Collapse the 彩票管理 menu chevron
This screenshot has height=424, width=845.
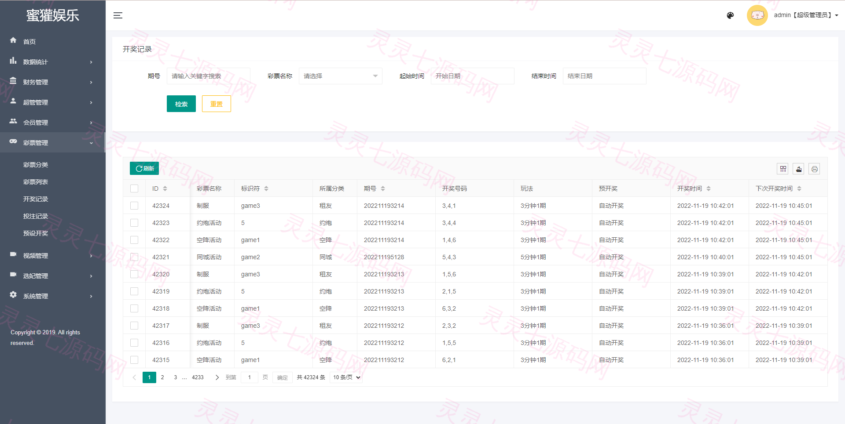pos(91,143)
